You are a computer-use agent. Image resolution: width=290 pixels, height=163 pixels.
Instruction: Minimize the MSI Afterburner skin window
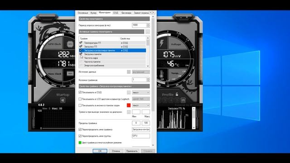coord(181,17)
